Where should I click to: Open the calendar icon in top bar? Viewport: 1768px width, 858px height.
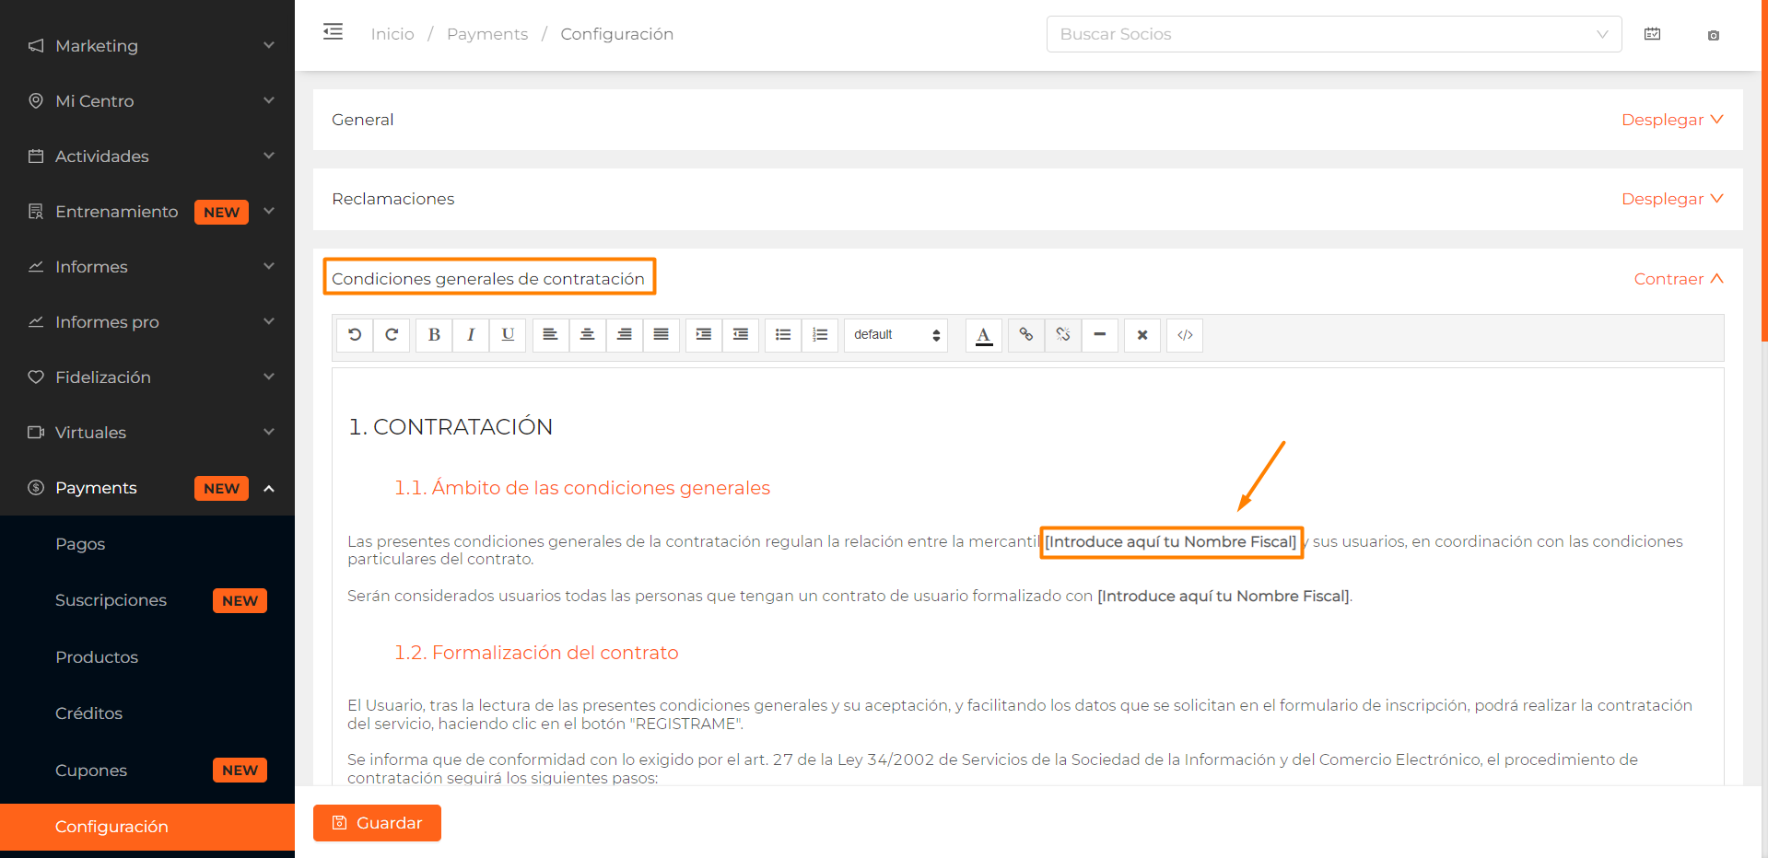1653,34
